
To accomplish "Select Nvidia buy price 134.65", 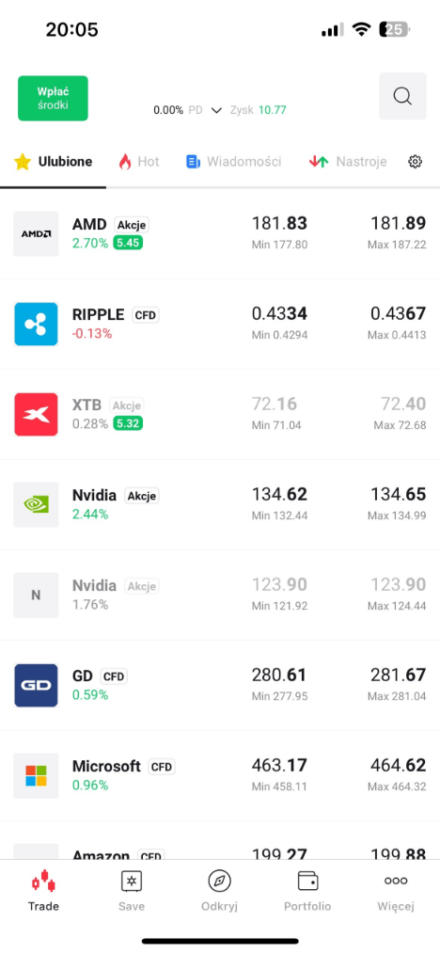I will (398, 494).
